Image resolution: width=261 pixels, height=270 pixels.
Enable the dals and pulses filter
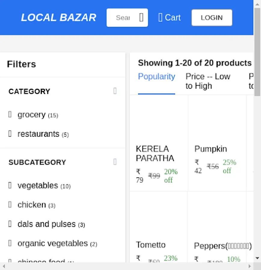10,224
